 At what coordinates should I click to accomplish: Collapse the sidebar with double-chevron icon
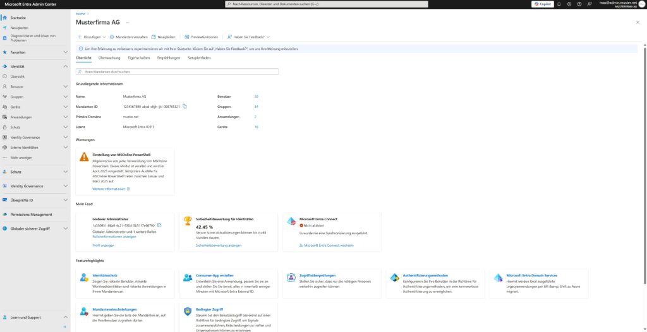64,327
